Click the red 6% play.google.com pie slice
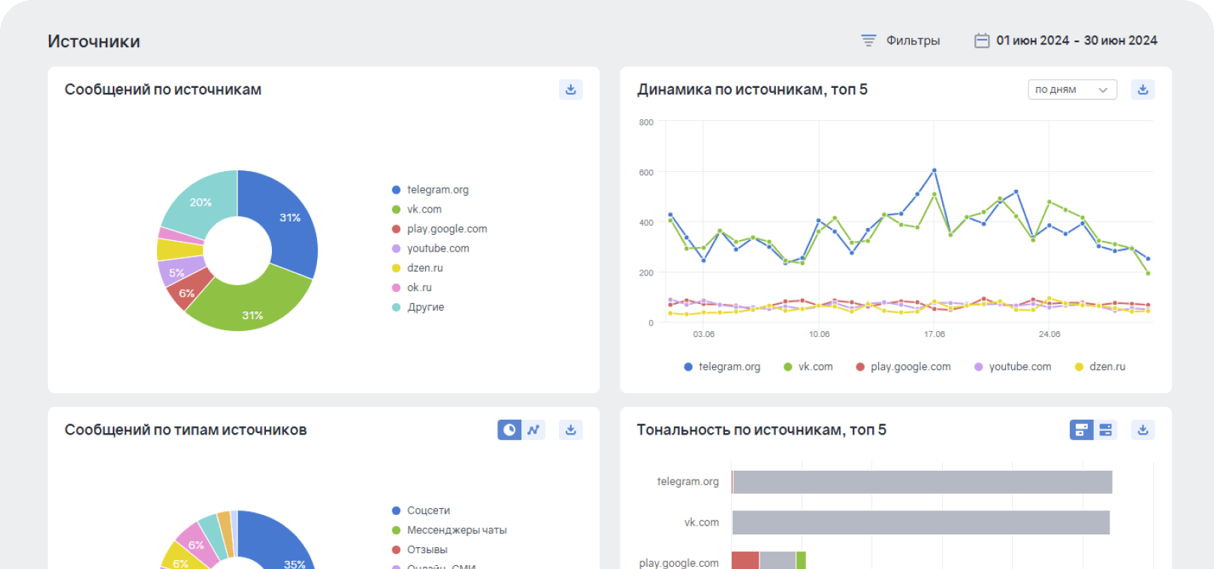Screen dimensions: 1214x569 click(186, 292)
